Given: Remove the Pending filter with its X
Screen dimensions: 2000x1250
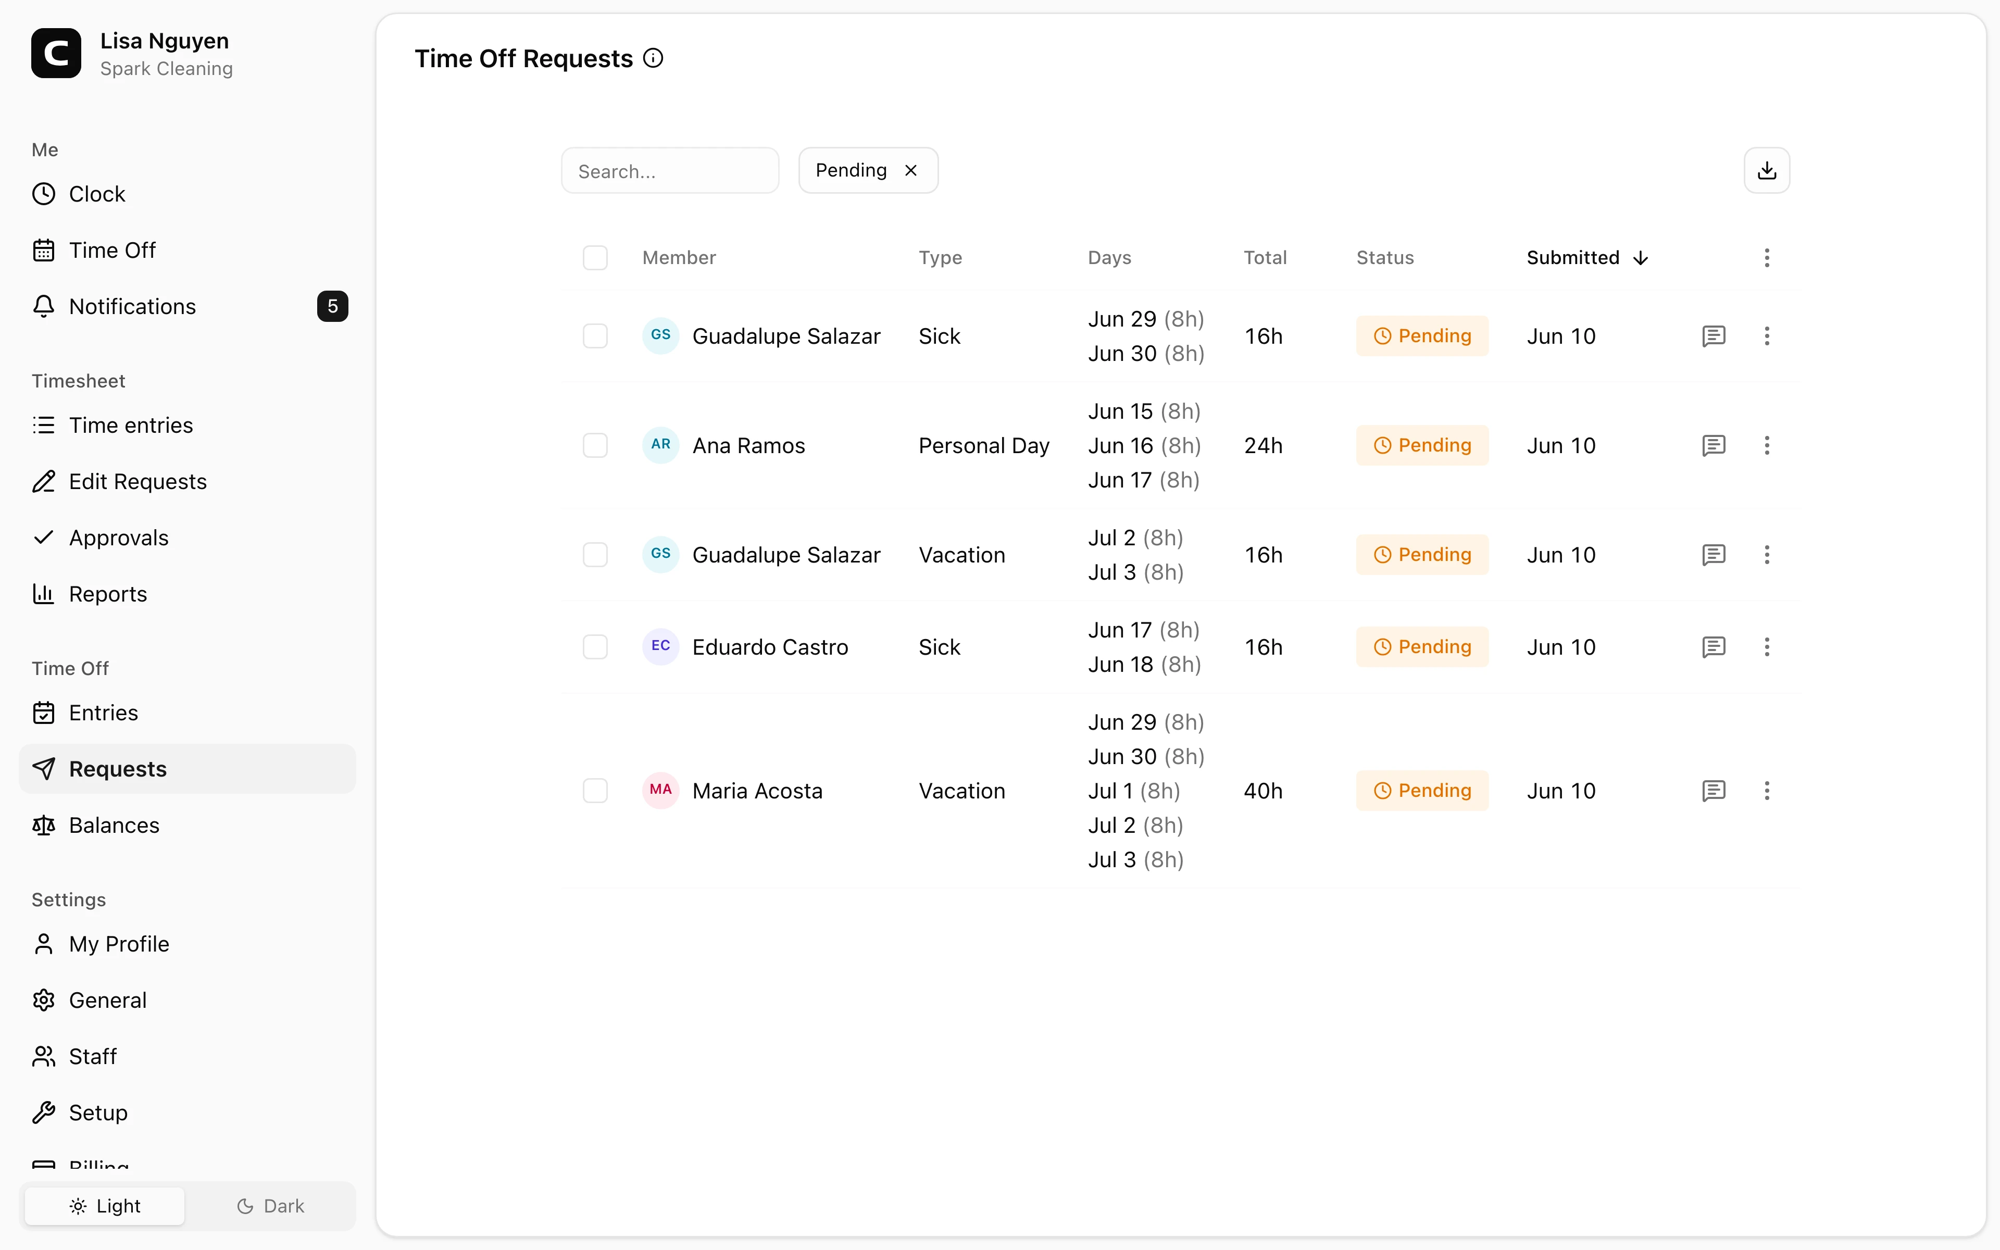Looking at the screenshot, I should coord(911,170).
